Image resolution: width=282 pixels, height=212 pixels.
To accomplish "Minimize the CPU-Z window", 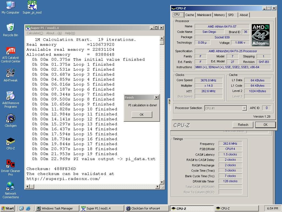I will point(264,8).
